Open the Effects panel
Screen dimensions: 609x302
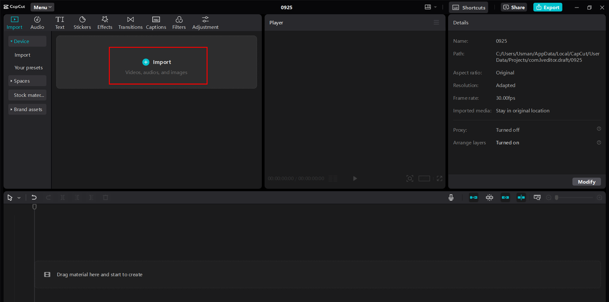point(105,23)
